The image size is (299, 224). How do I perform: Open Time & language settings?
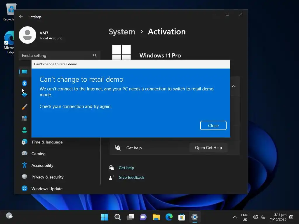point(47,142)
